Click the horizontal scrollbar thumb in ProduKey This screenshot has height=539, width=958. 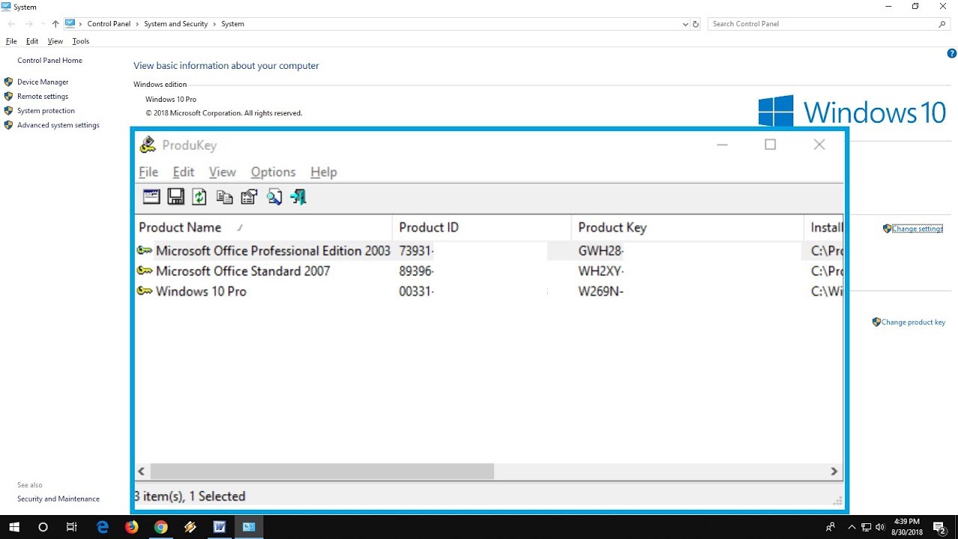click(322, 471)
